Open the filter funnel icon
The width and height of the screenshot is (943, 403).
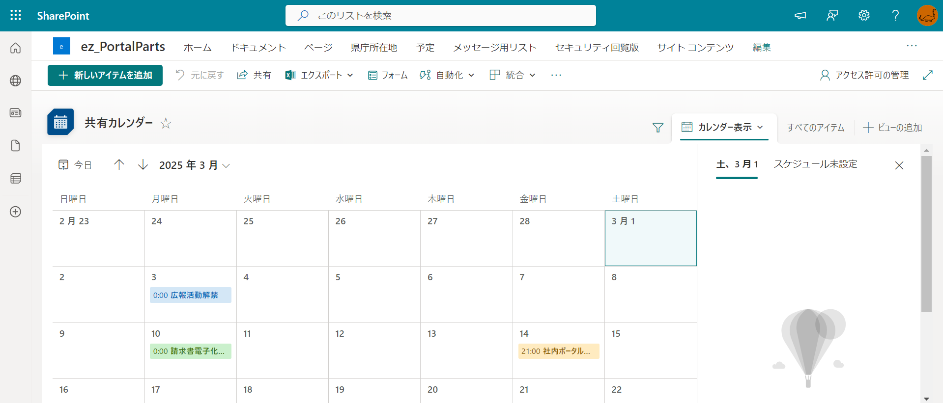[x=657, y=128]
